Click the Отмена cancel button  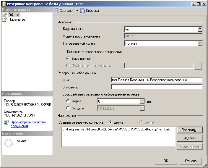pyautogui.click(x=191, y=161)
